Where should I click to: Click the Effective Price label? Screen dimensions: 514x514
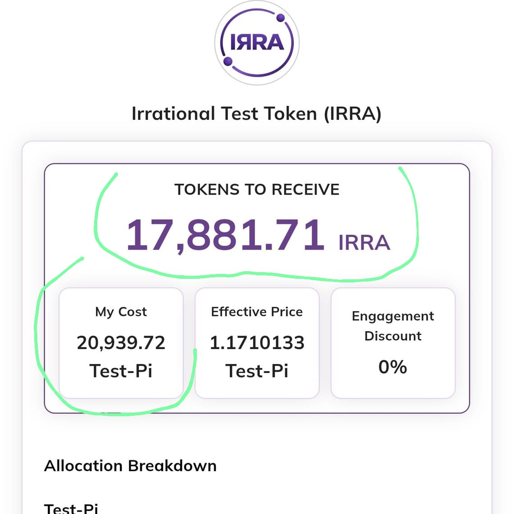point(257,312)
